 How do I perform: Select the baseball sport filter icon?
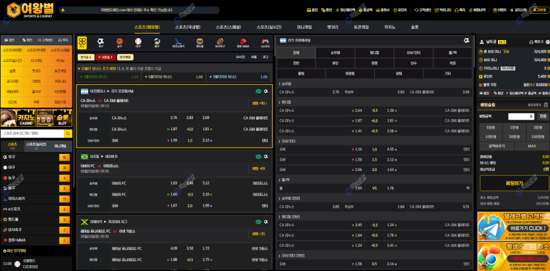click(x=138, y=43)
